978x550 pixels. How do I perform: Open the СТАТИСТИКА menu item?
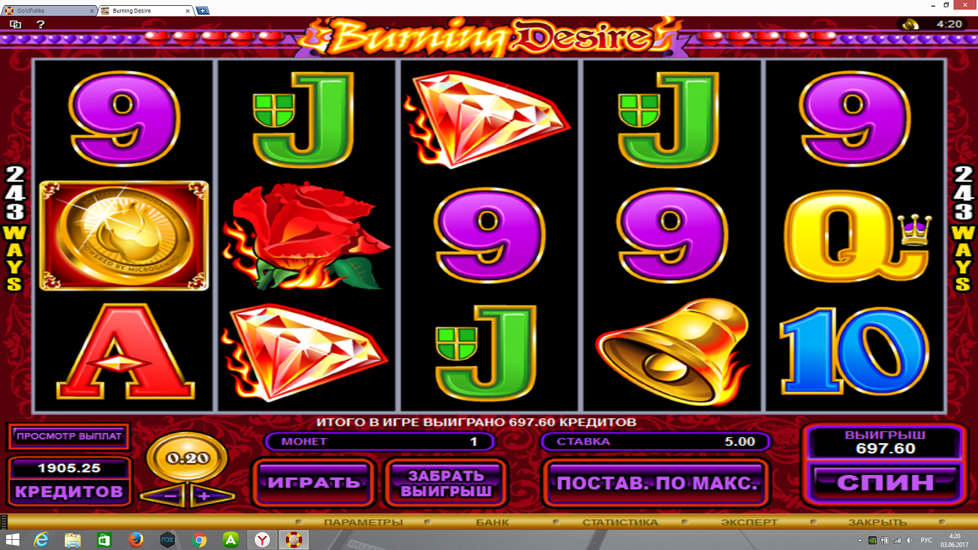click(x=620, y=522)
